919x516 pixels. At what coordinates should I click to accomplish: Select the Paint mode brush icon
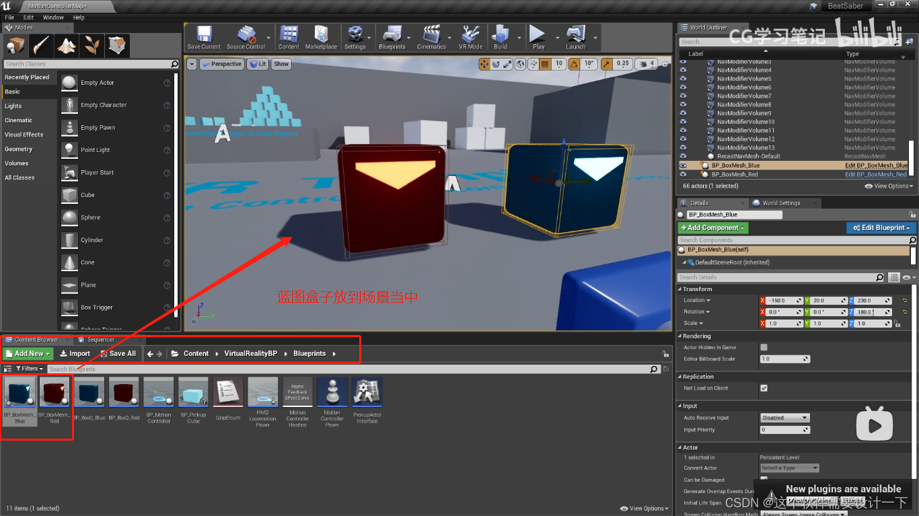click(40, 46)
